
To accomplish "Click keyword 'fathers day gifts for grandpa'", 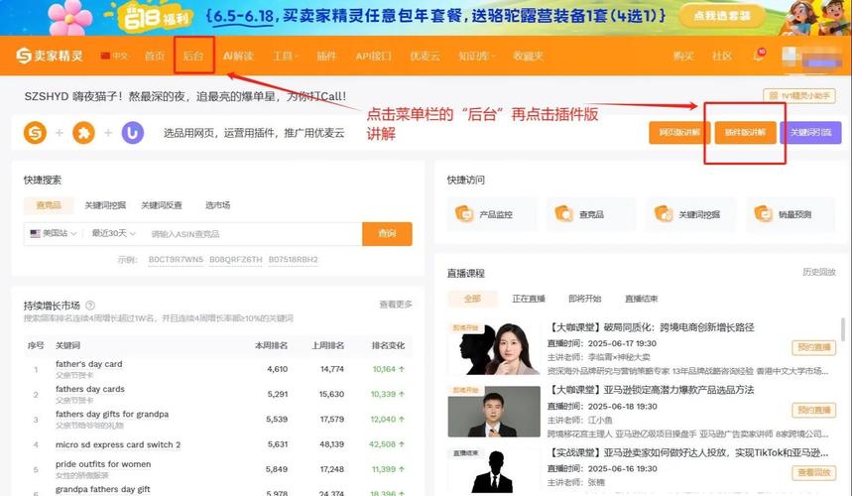I will coord(112,414).
